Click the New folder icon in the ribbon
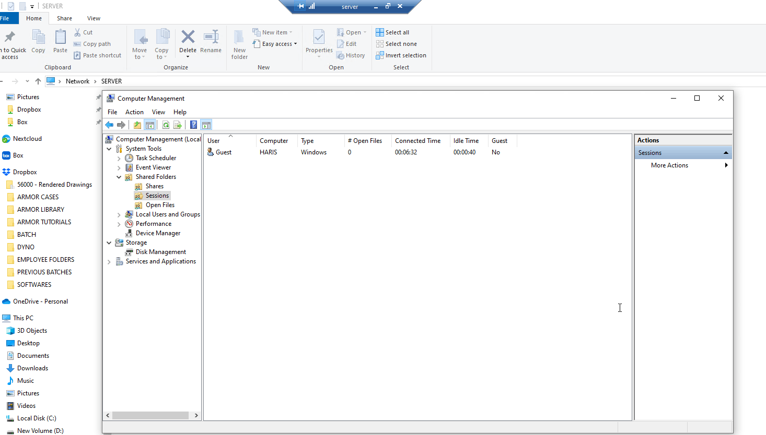 point(239,38)
